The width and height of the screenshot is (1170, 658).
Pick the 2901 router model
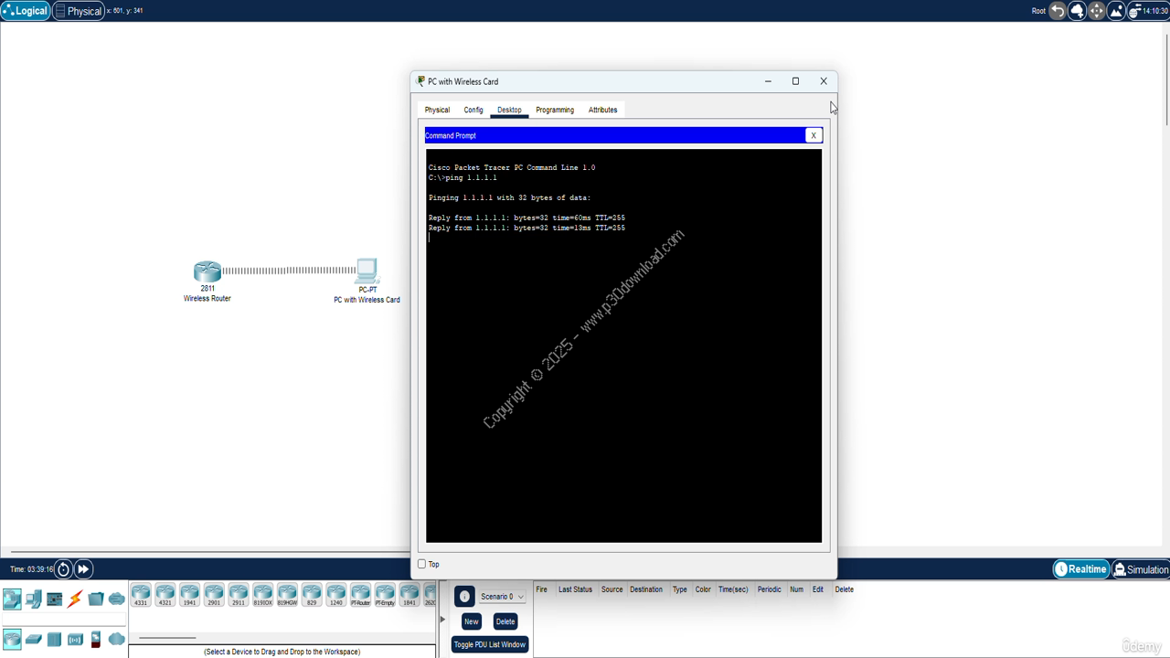pyautogui.click(x=214, y=595)
